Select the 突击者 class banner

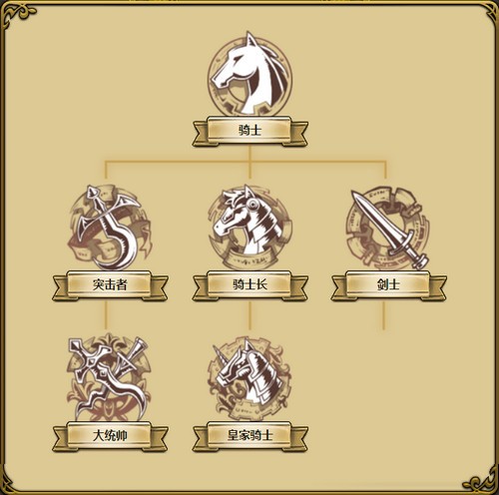point(110,285)
